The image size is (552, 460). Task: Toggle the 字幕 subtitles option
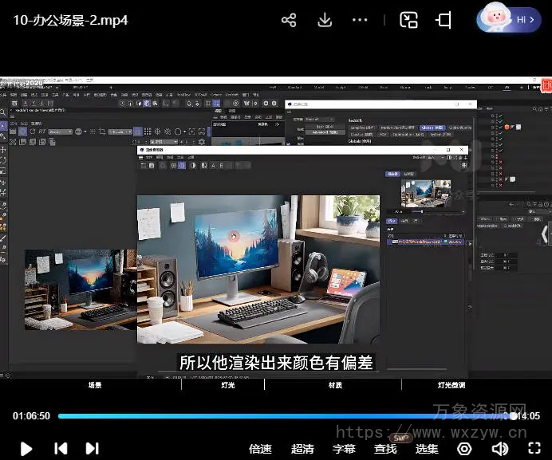point(344,449)
